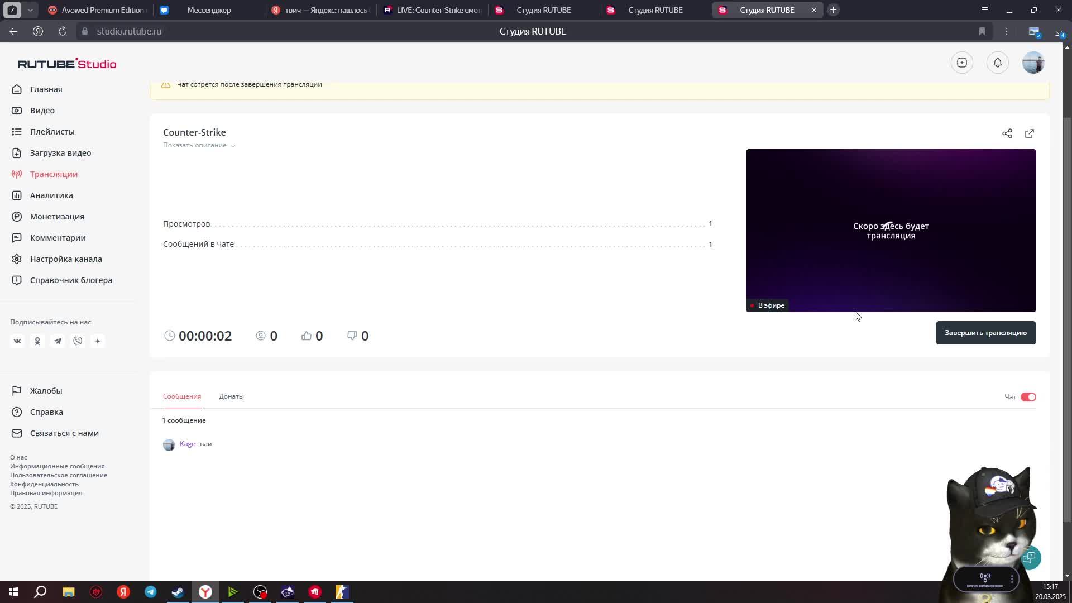This screenshot has width=1072, height=603.
Task: Open the Kage username link in chat
Action: 187,444
